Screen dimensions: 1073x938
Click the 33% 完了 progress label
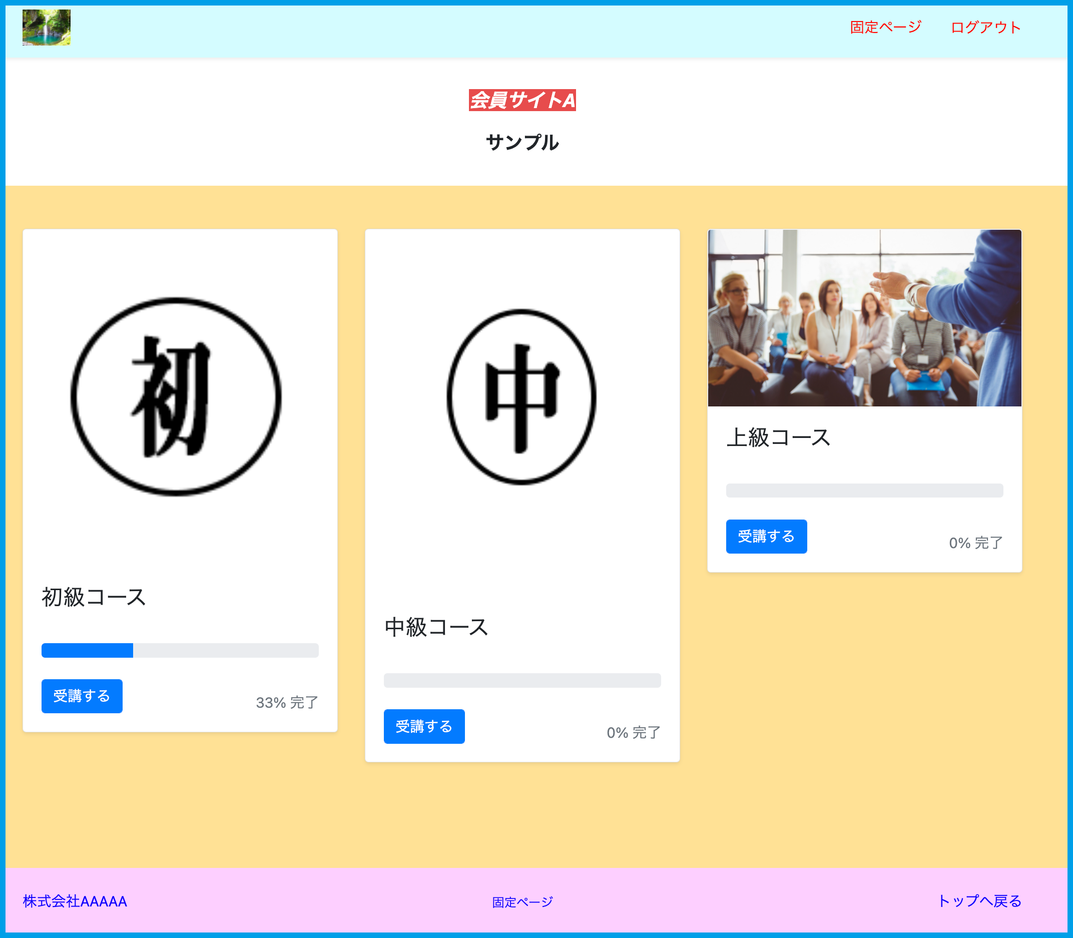coord(287,702)
